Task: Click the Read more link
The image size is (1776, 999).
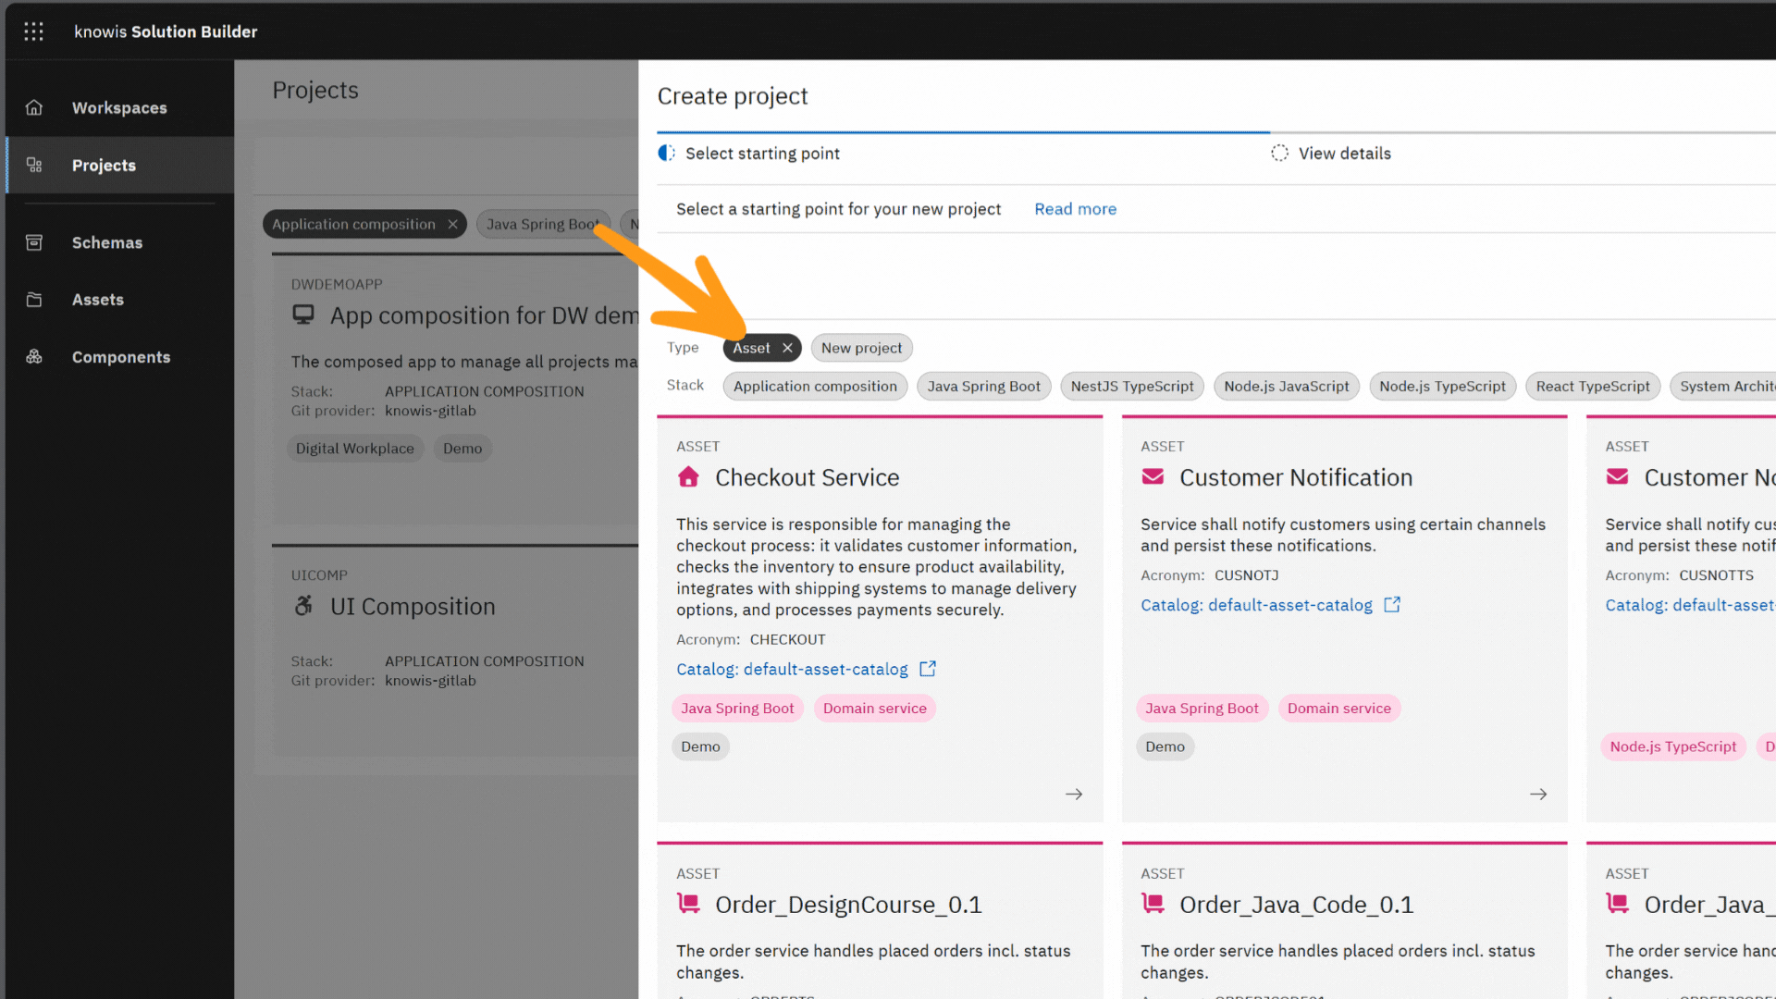Action: tap(1075, 209)
